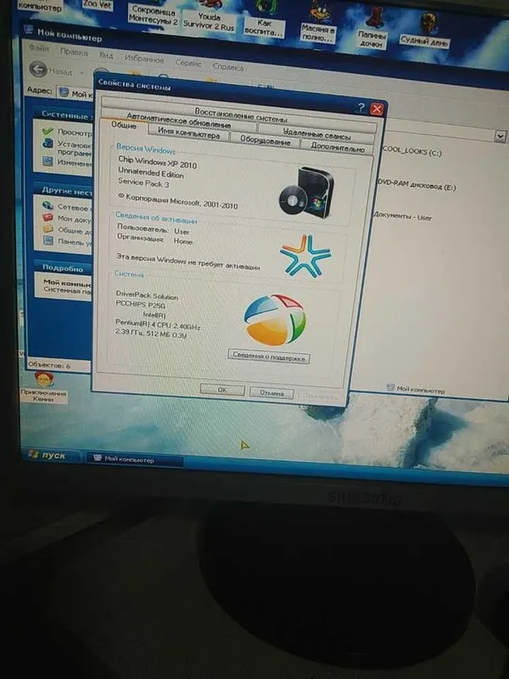Open Общие документы sidebar link
Viewport: 509px width, 679px height.
click(75, 231)
